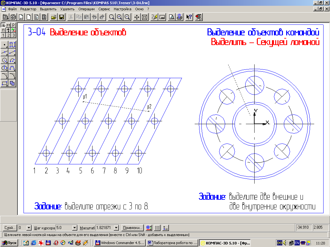The image size is (330, 247).
Task: Click the Zoom Out magnifier icon
Action: pyautogui.click(x=127, y=17)
